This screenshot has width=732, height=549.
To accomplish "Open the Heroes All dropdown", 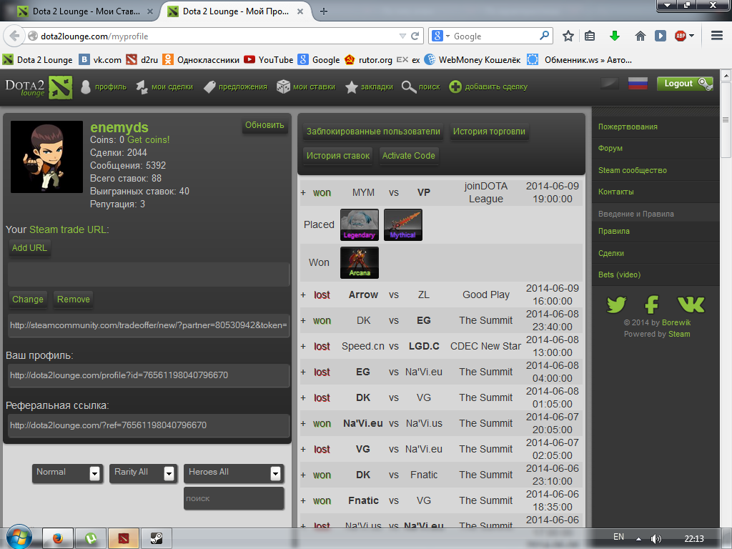I will [x=234, y=473].
